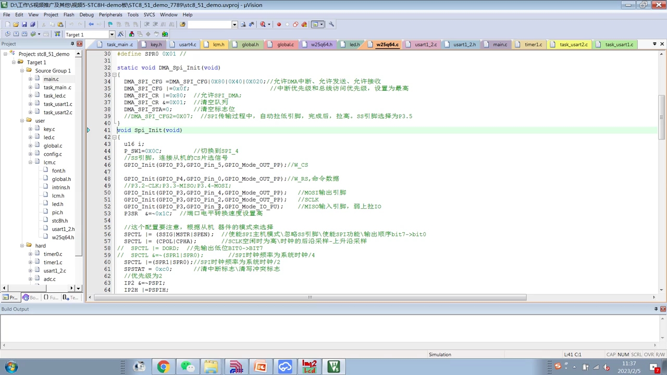Open the SVCS menu

tap(149, 15)
